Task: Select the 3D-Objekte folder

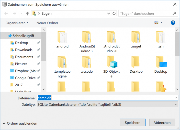Action: [111, 62]
